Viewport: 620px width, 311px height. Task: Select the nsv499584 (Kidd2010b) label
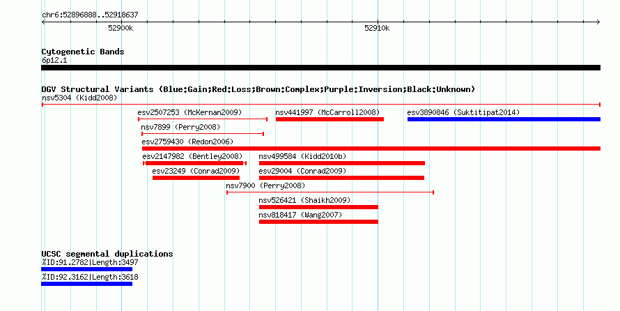pos(302,156)
